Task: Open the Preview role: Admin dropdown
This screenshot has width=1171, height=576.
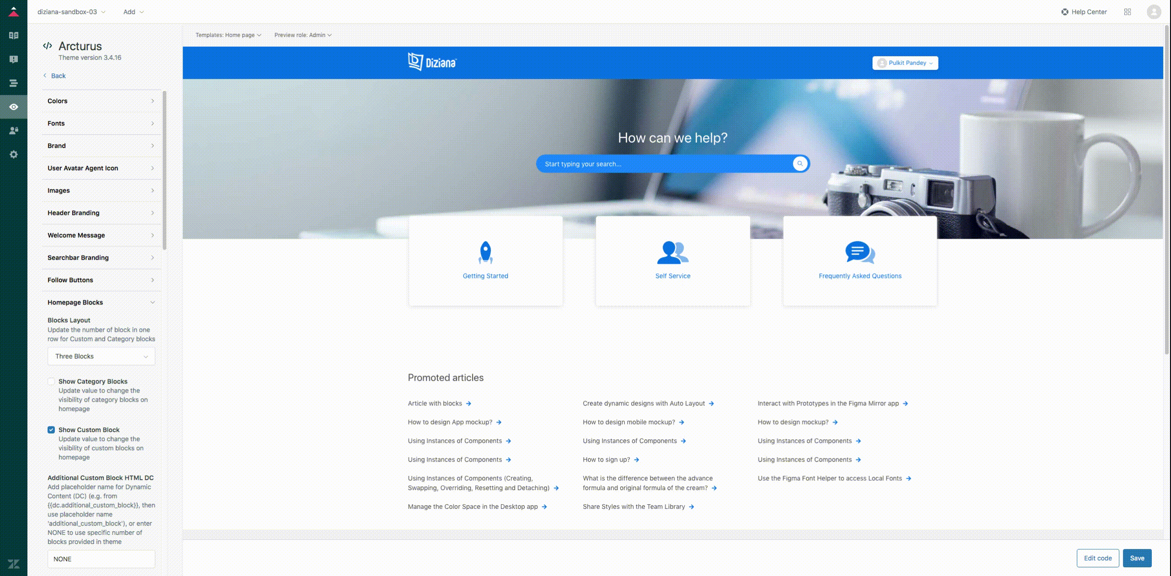Action: point(303,35)
